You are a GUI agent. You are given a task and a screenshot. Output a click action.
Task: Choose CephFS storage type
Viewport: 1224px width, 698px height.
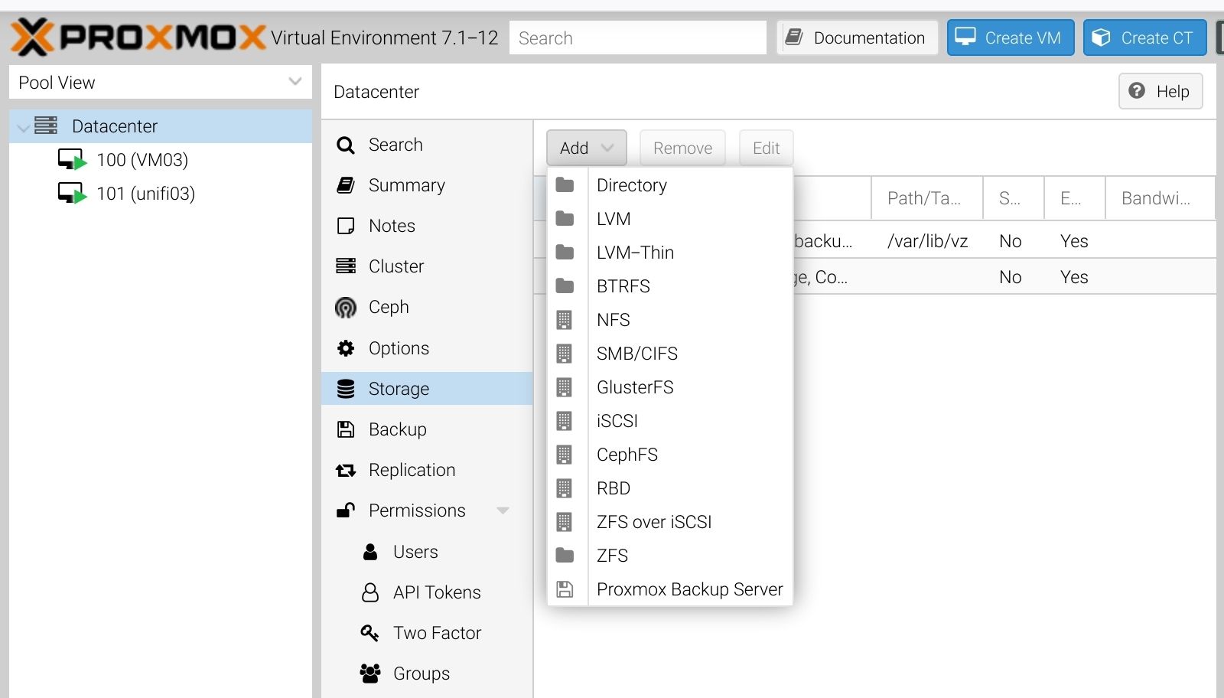click(670, 455)
